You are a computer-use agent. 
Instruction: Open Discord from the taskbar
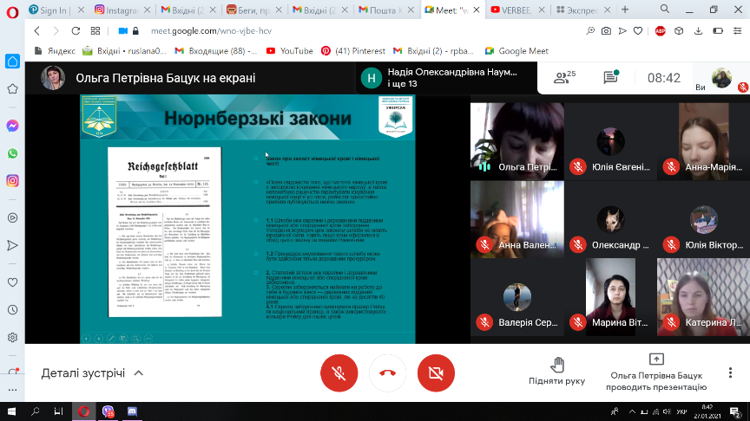click(132, 411)
